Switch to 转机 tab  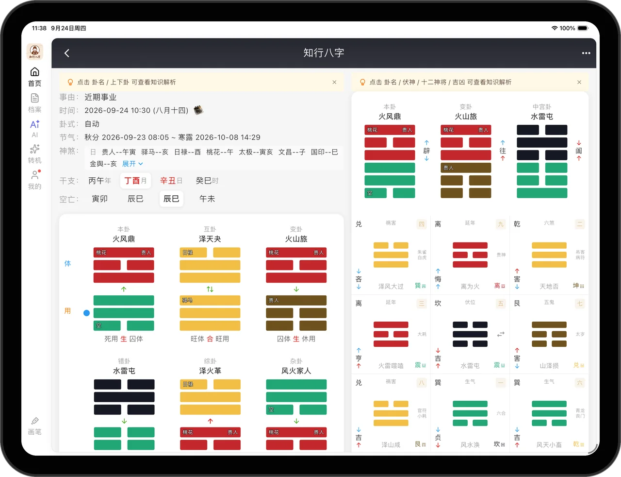pos(34,154)
